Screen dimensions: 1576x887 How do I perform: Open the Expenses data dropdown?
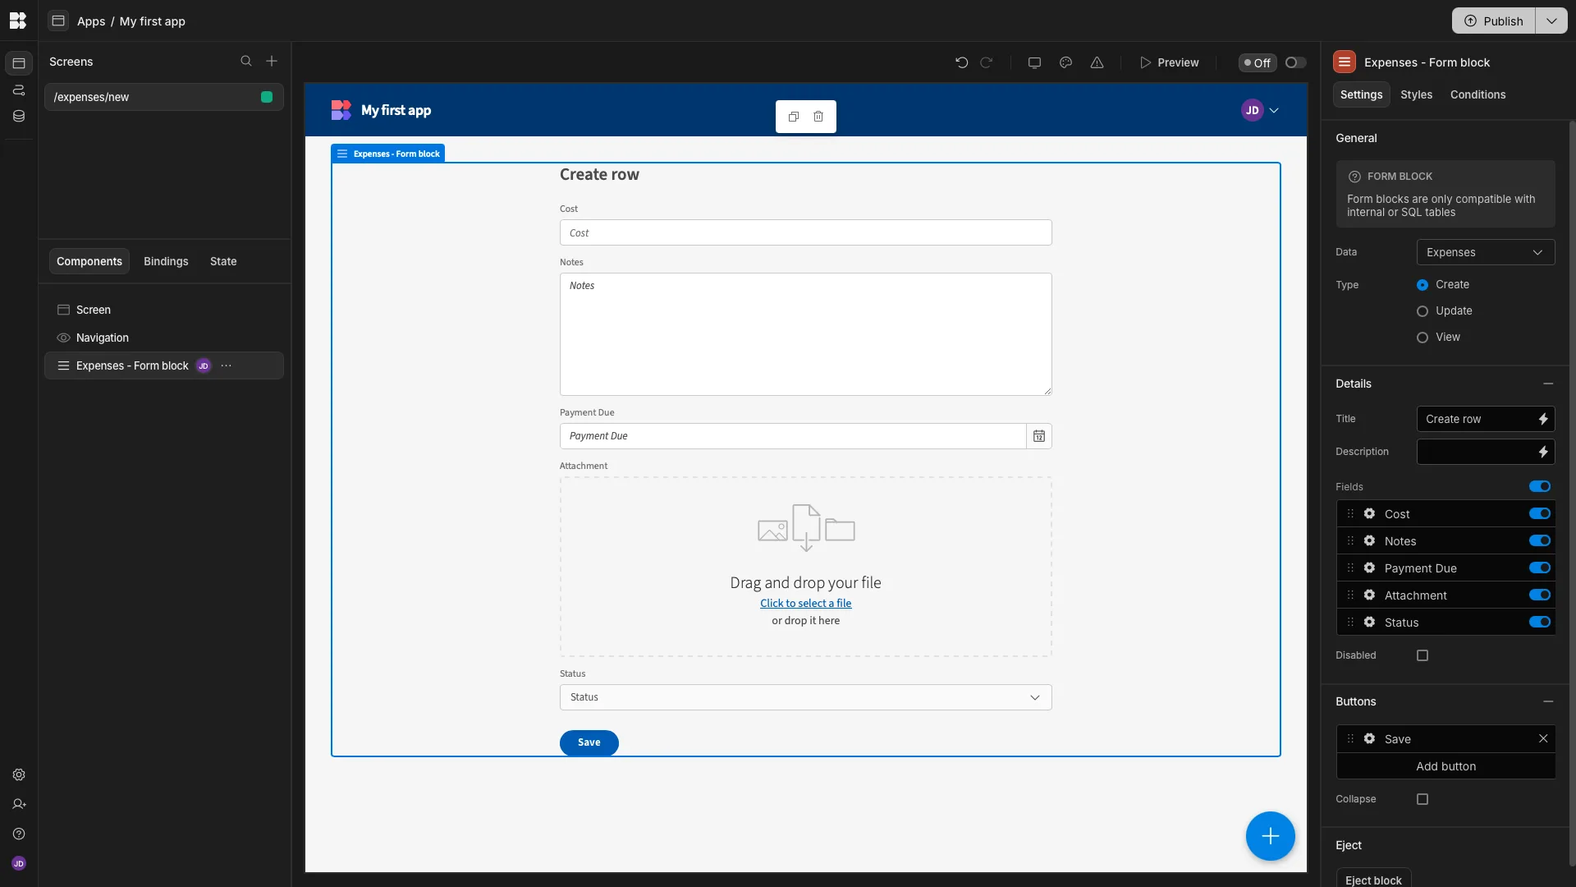coord(1486,252)
